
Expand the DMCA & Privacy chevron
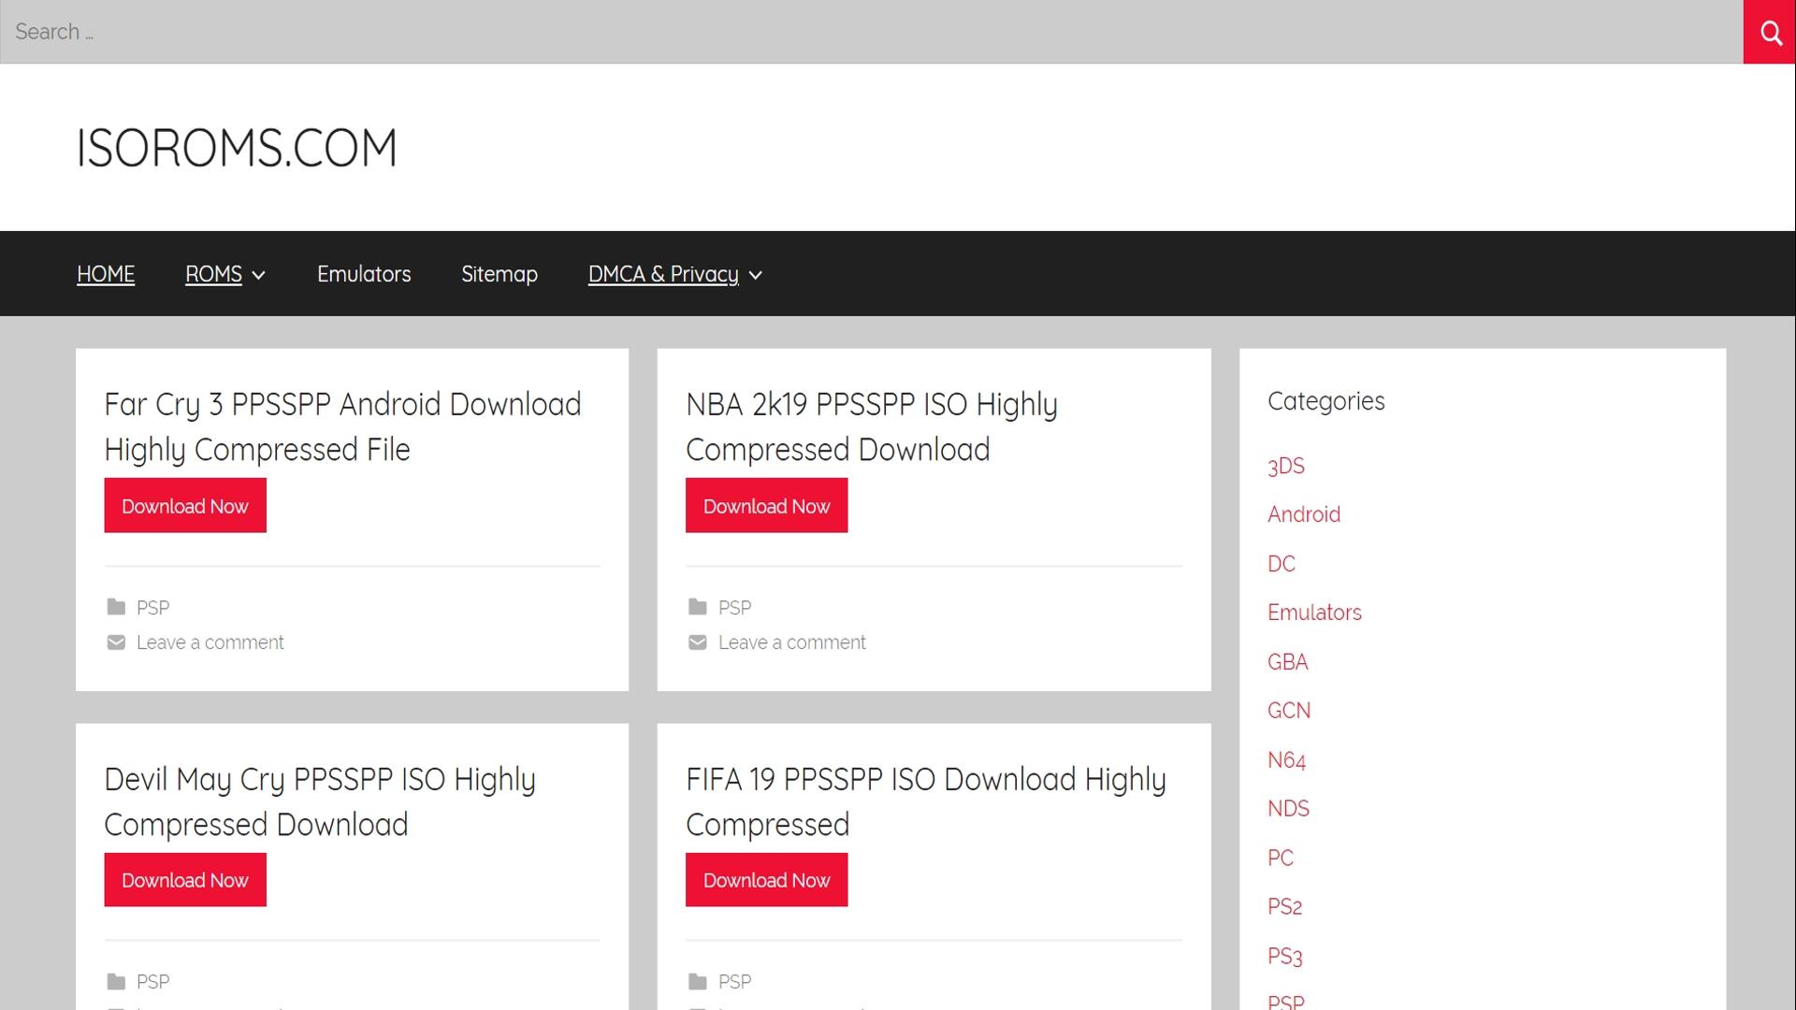point(756,275)
